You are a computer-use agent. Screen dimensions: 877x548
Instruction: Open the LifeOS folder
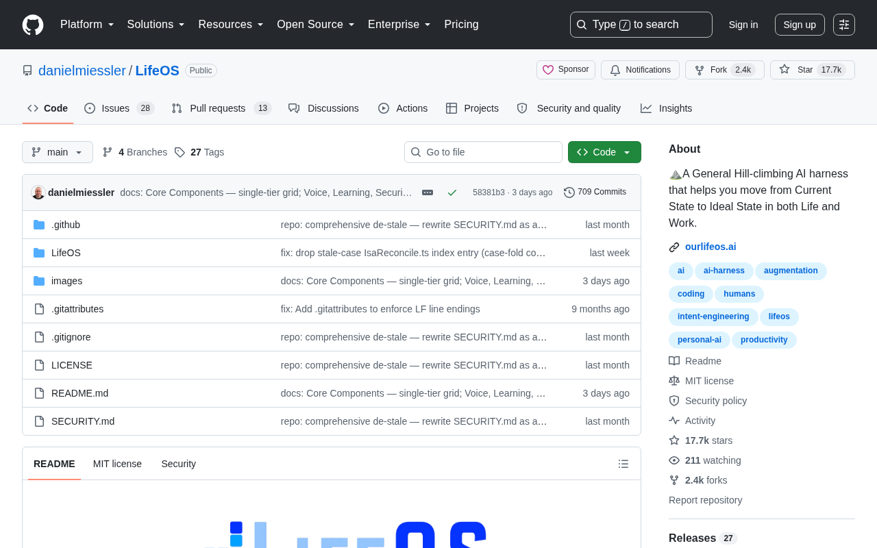pyautogui.click(x=66, y=253)
